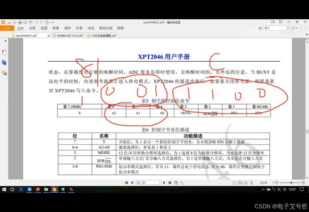Viewport: 309px width, 212px height.
Task: Click the touch mode hand icon
Action: coord(47,22)
